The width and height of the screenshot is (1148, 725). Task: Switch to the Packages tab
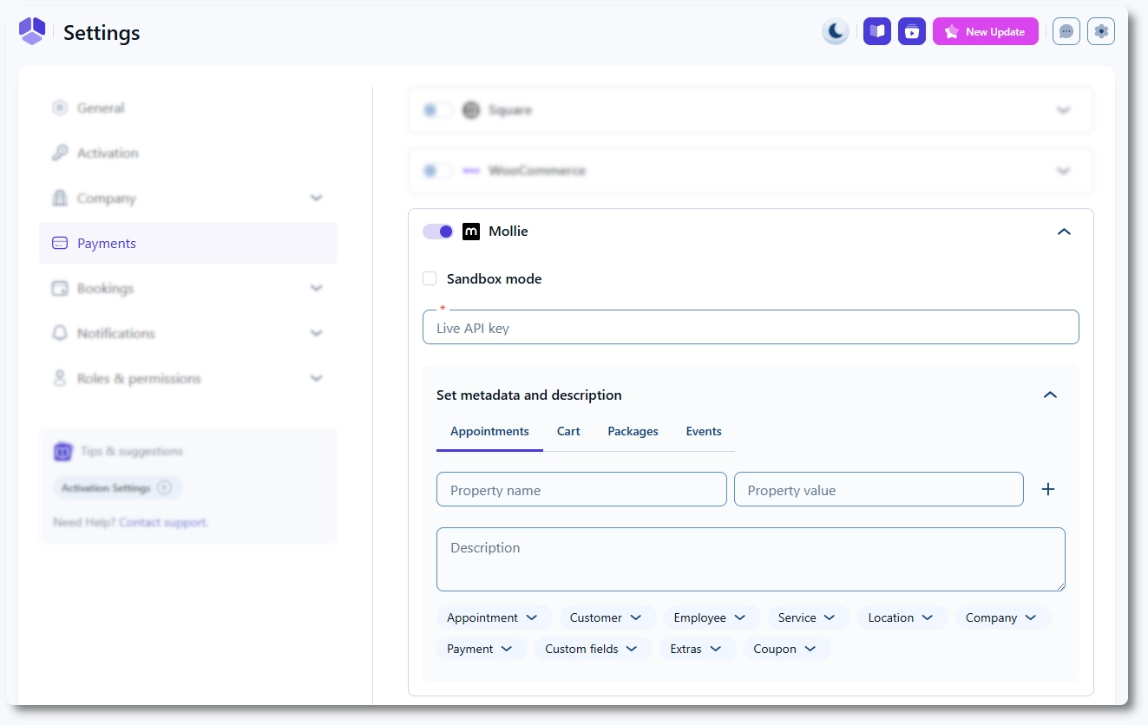point(633,431)
